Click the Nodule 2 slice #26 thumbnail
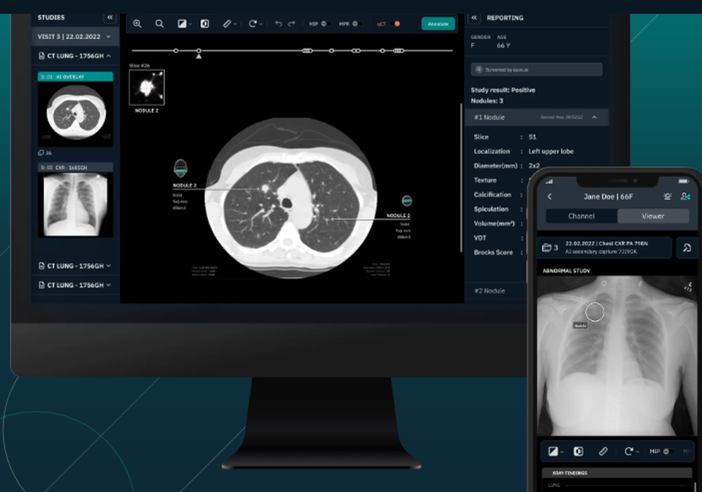Screen dimensions: 702x492 [147, 87]
